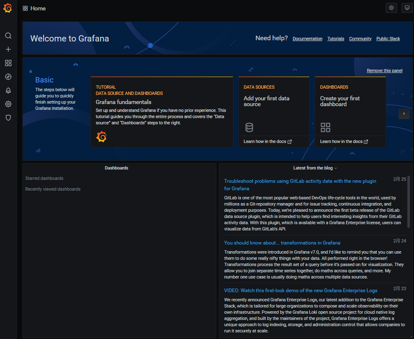
Task: Open GitLab activity data blog post
Action: coord(300,185)
